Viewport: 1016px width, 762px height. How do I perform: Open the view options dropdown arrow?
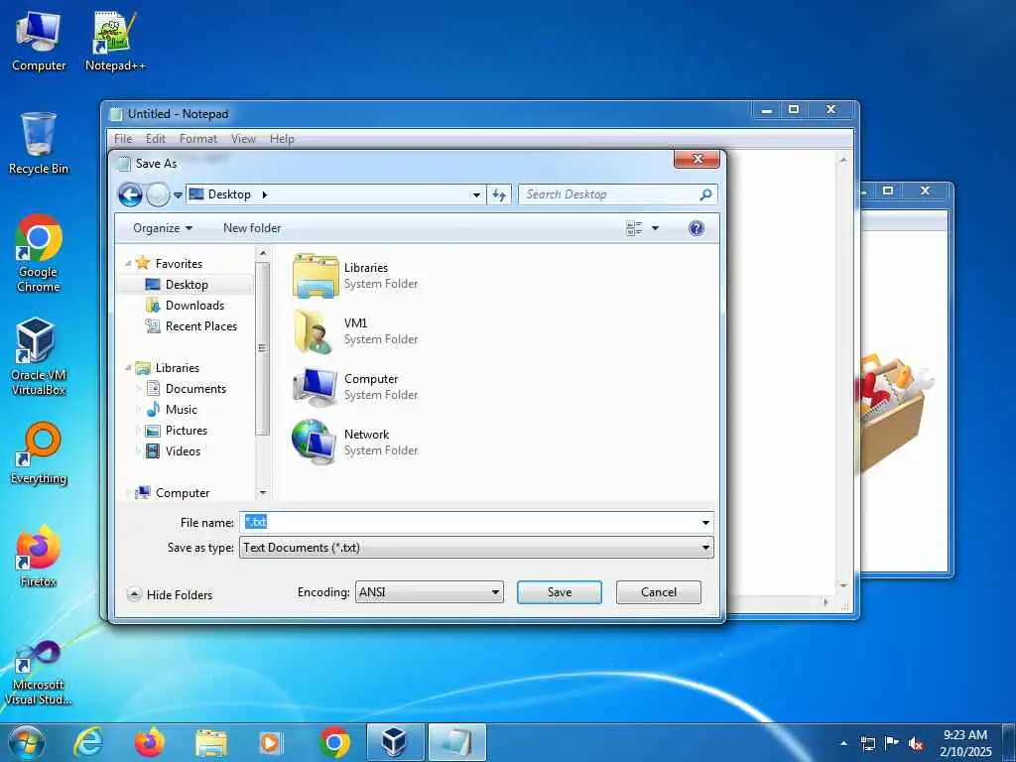(x=655, y=228)
